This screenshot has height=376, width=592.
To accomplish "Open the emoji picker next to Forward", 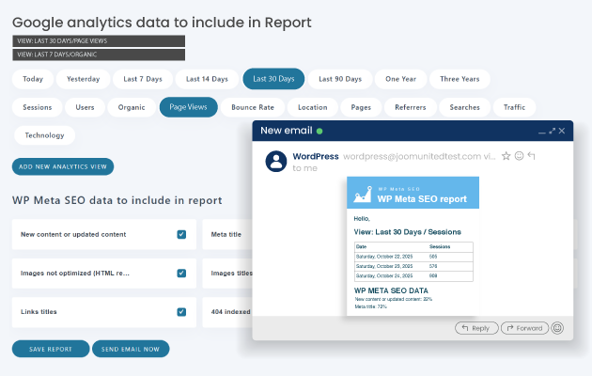I will pyautogui.click(x=557, y=328).
